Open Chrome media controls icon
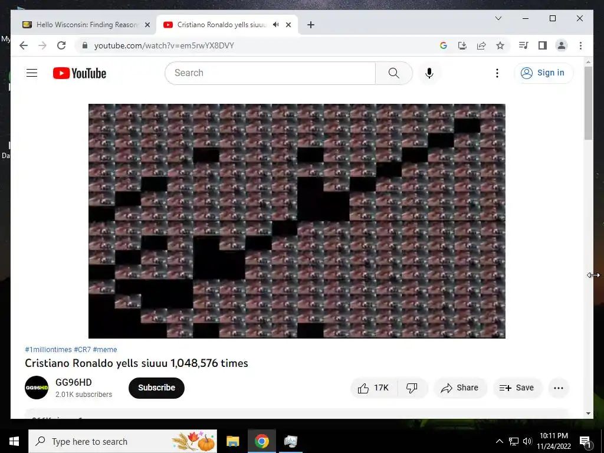 [523, 45]
